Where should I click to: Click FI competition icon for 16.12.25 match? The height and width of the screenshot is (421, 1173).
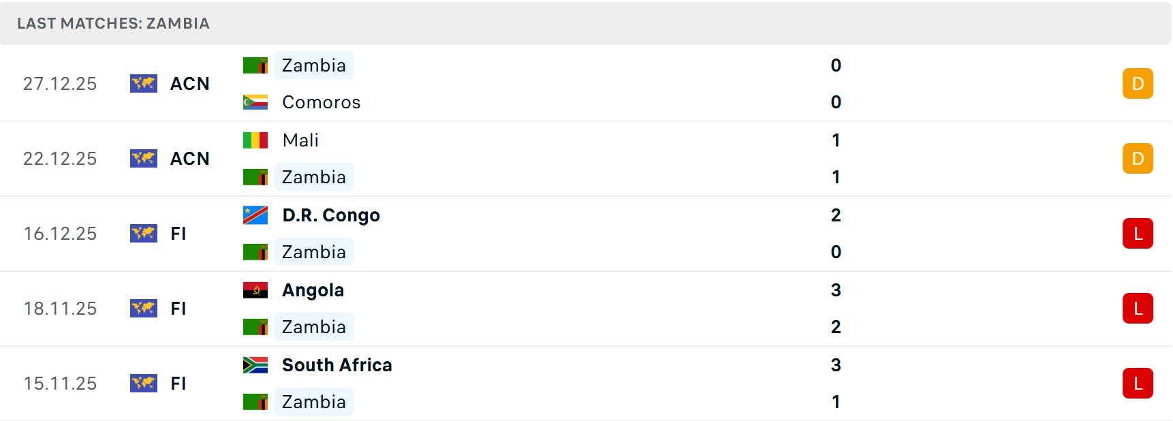(x=143, y=234)
